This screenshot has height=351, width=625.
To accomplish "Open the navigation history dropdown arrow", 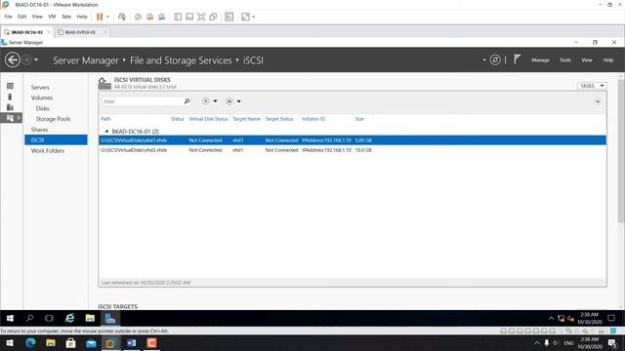I will coord(36,60).
